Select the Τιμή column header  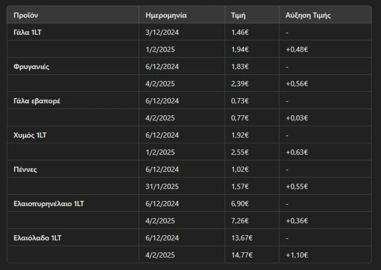coord(238,15)
